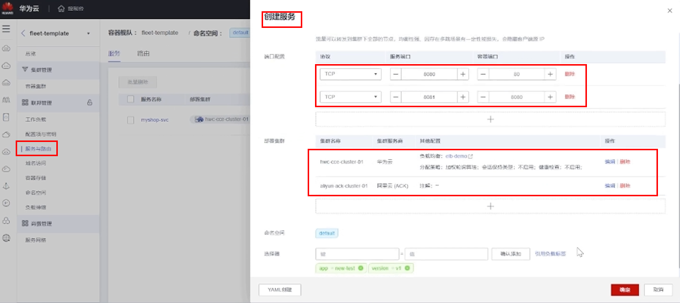Click the YAML创建 button
680x303 pixels.
click(280, 290)
